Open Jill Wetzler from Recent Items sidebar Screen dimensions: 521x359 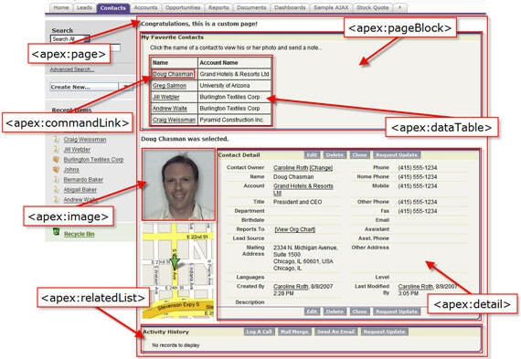click(77, 150)
